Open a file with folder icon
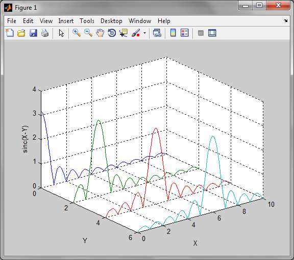 click(21, 33)
